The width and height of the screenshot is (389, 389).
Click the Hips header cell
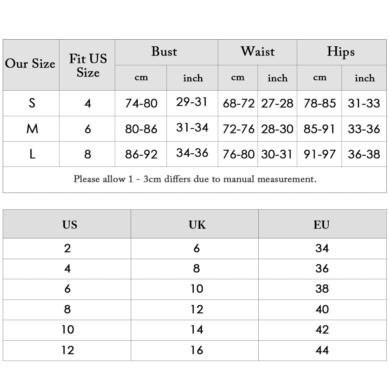tap(342, 53)
